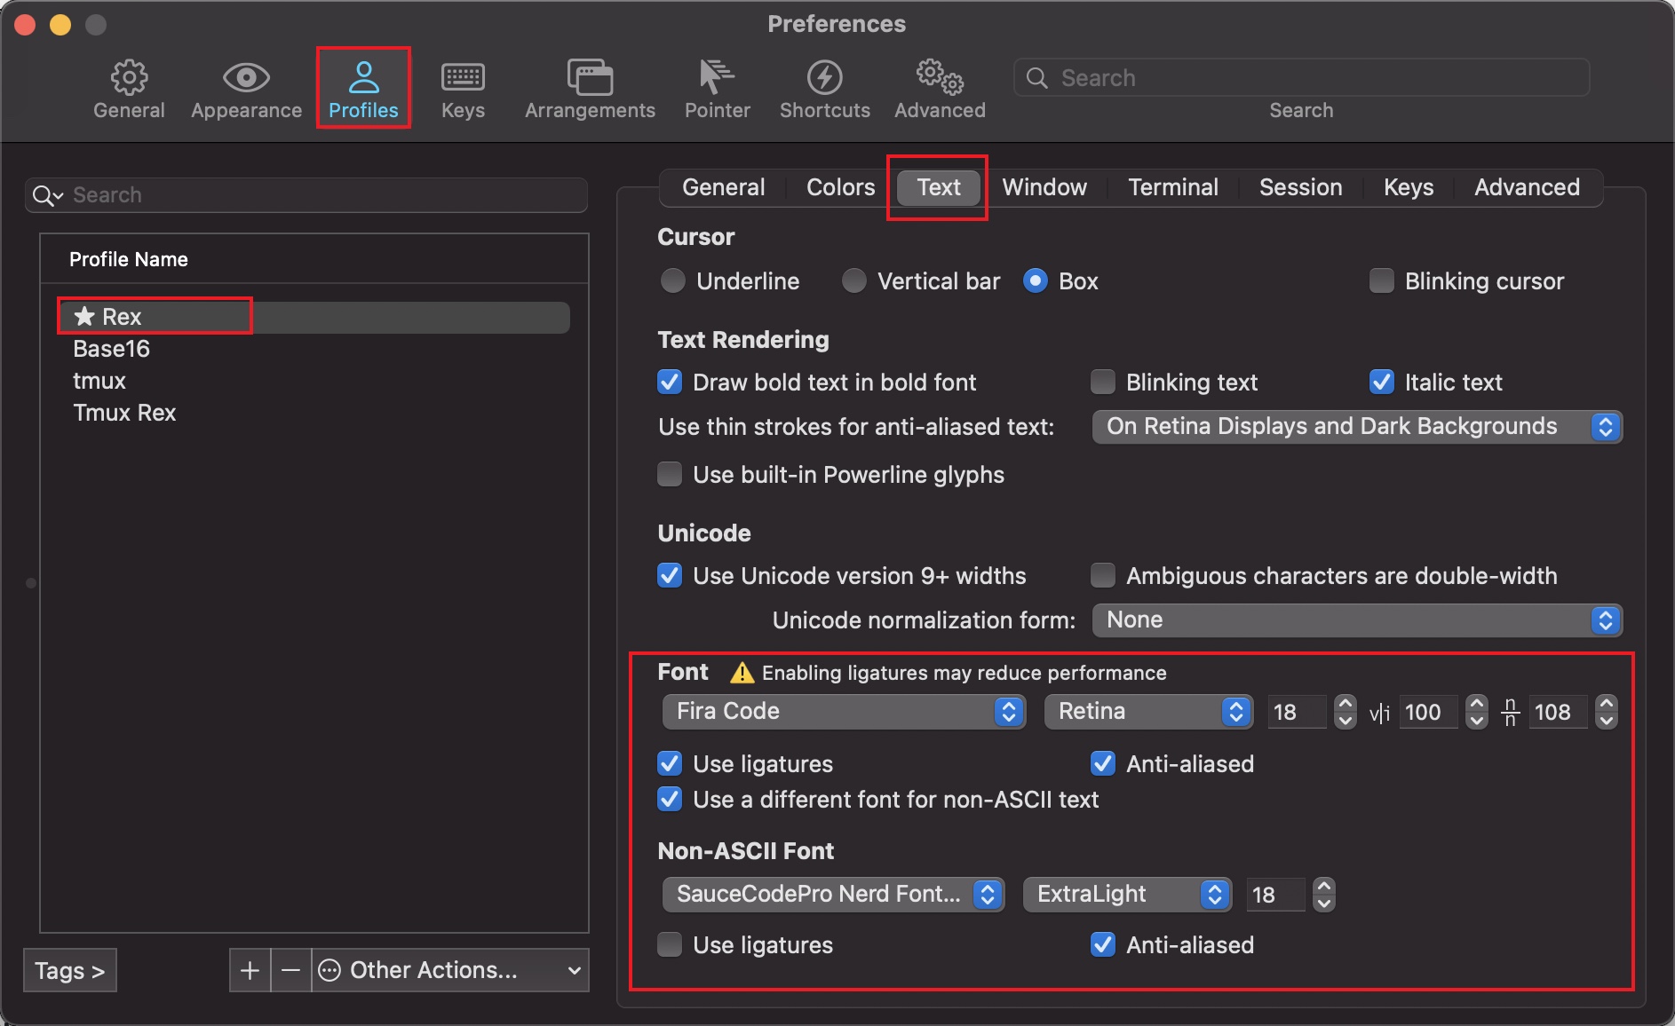Toggle Use a different font for non-ASCII text
Viewport: 1675px width, 1026px height.
coord(670,800)
